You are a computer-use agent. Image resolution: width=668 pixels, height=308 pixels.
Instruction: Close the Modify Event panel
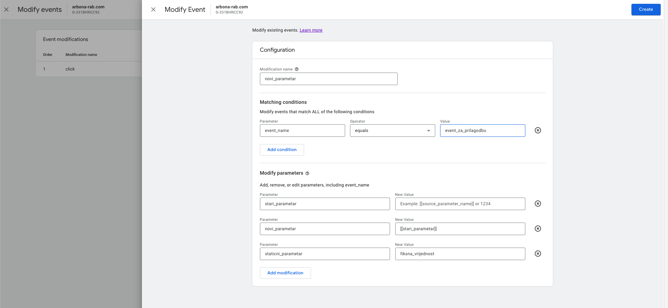point(153,9)
